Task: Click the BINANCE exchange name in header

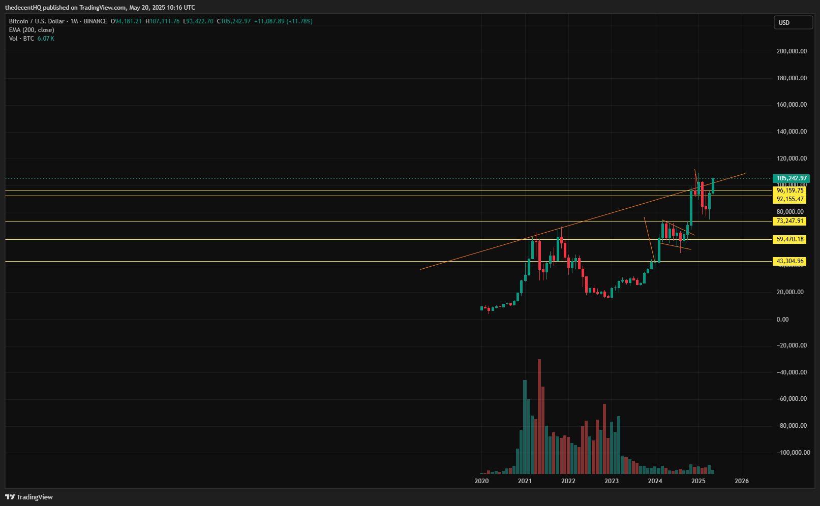Action: (x=96, y=21)
